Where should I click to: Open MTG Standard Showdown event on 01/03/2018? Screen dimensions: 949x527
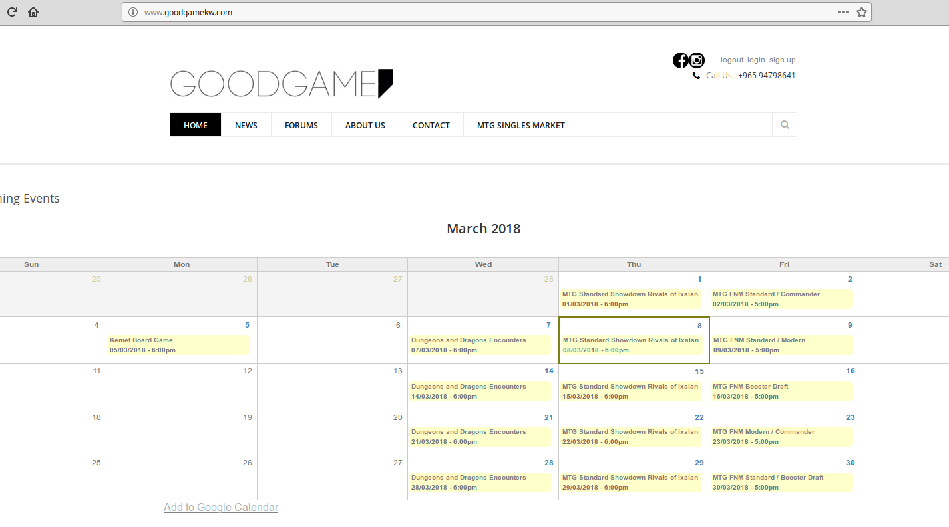(631, 298)
